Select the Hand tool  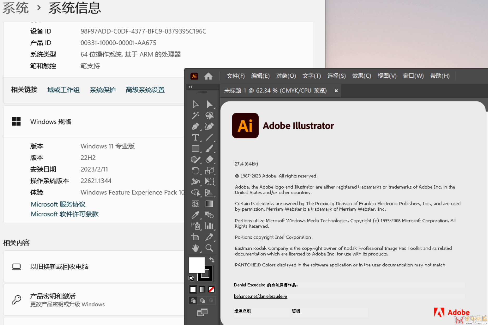pos(195,248)
